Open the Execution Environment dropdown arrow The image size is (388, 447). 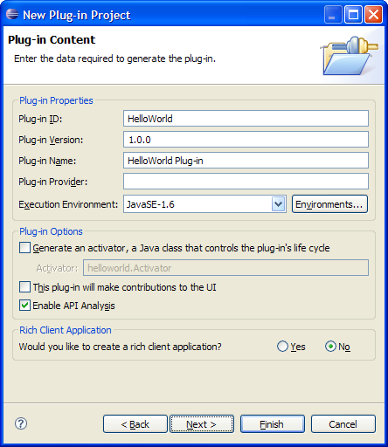click(279, 204)
